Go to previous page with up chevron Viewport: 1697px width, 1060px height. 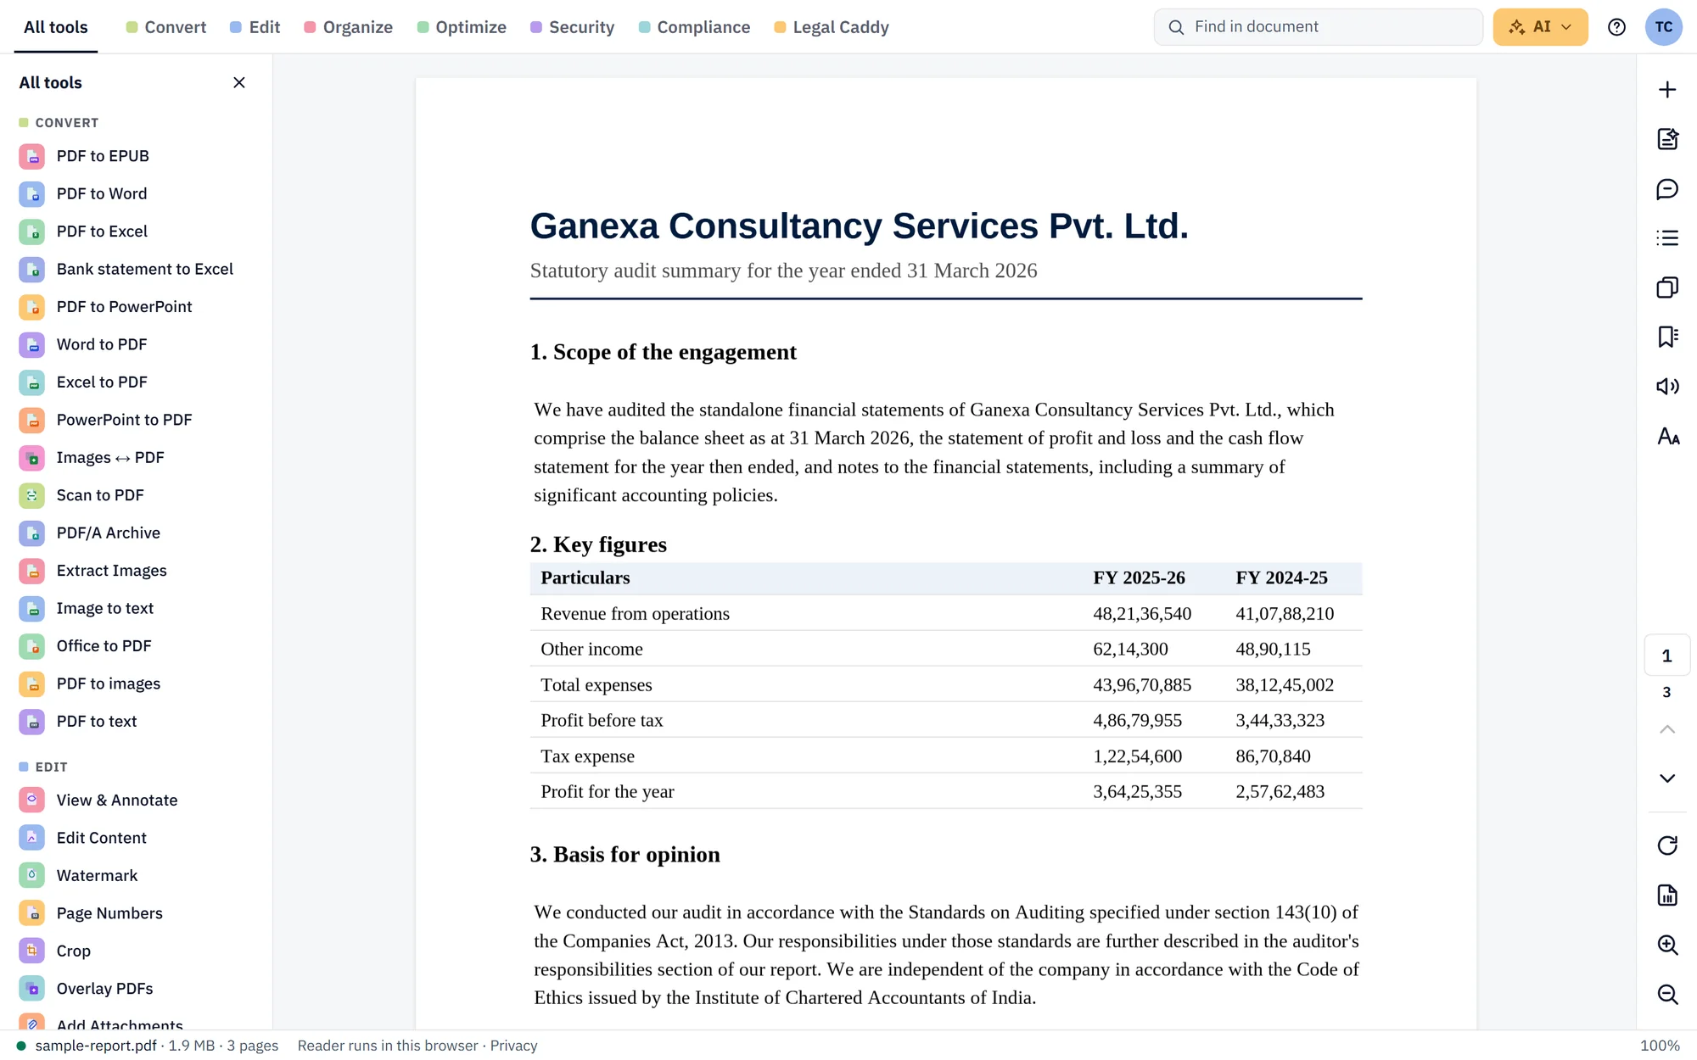coord(1667,729)
